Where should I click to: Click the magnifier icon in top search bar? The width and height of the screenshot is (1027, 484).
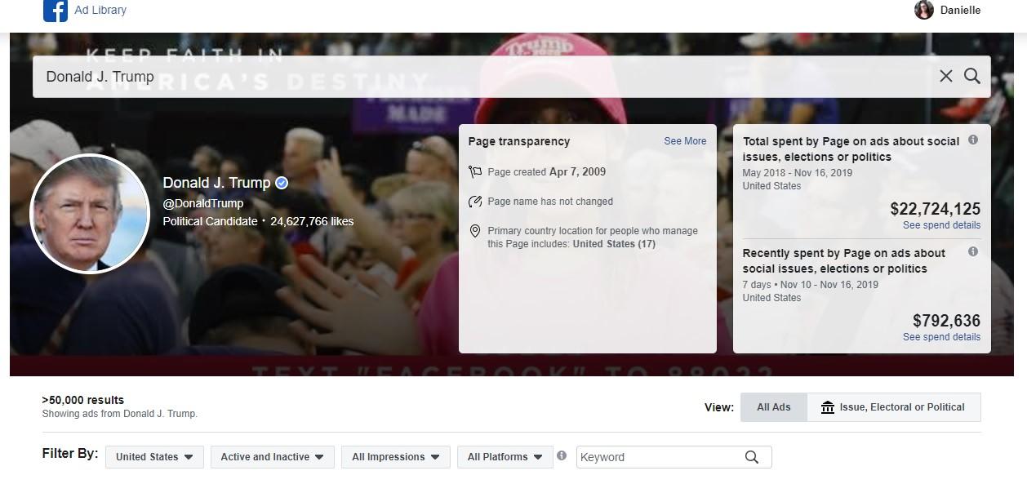click(x=971, y=76)
